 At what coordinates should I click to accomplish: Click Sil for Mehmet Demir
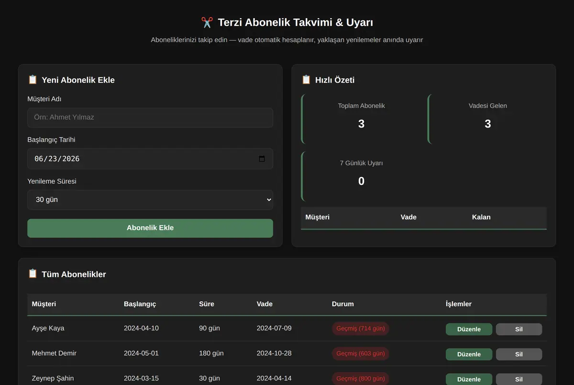pos(519,354)
